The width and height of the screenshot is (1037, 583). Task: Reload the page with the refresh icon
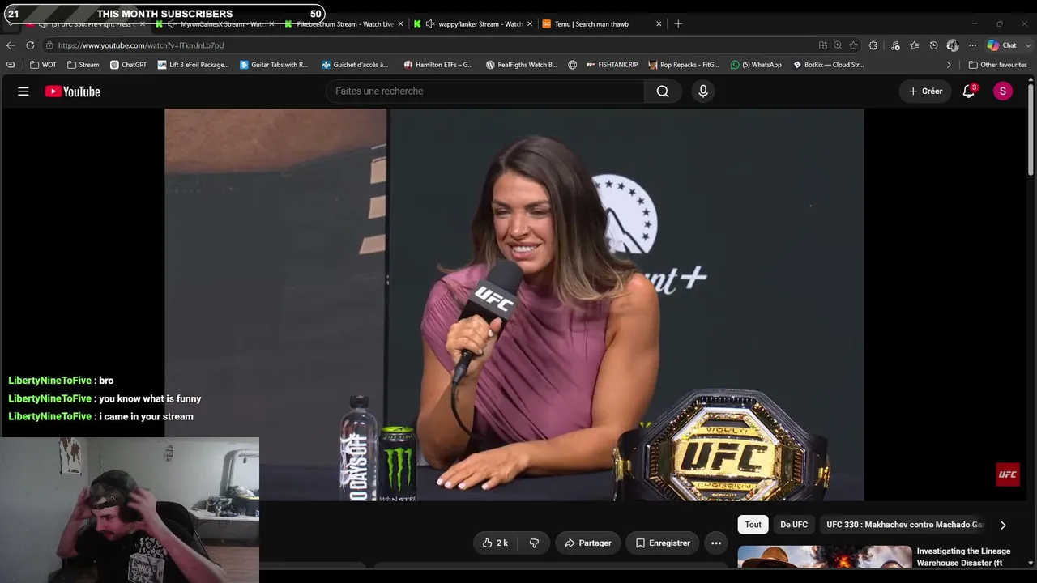(30, 45)
